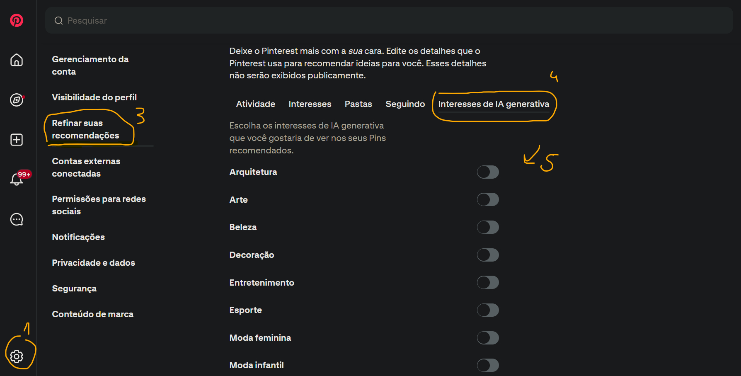Image resolution: width=741 pixels, height=376 pixels.
Task: Toggle the Beleza interest switch
Action: pos(488,227)
